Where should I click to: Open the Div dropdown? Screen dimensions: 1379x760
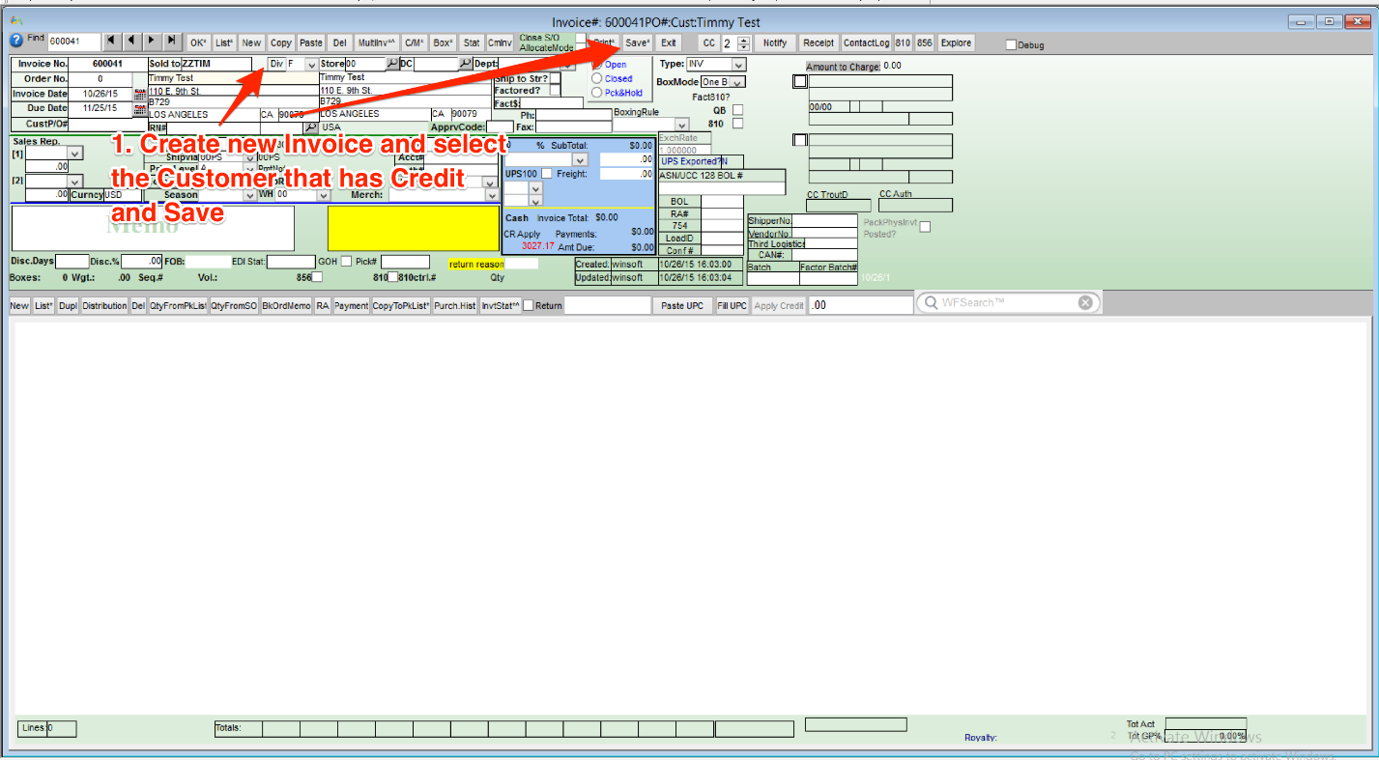[x=310, y=64]
